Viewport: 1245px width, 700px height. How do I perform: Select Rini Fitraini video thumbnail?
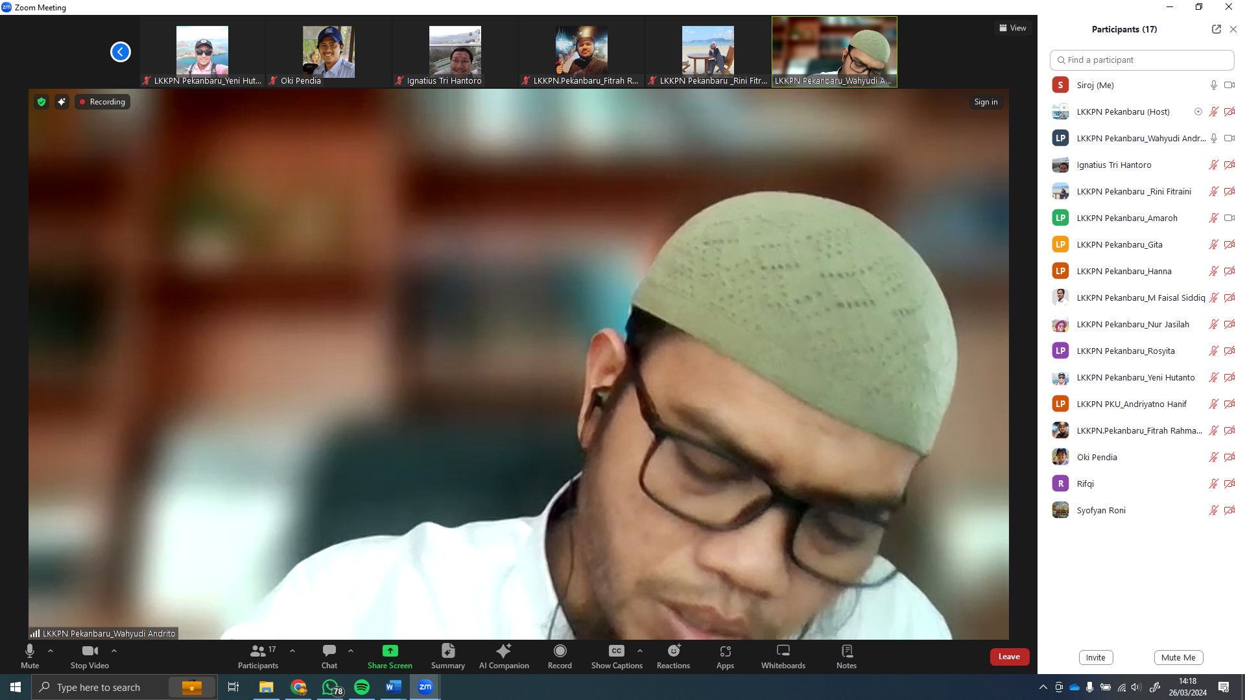point(708,52)
